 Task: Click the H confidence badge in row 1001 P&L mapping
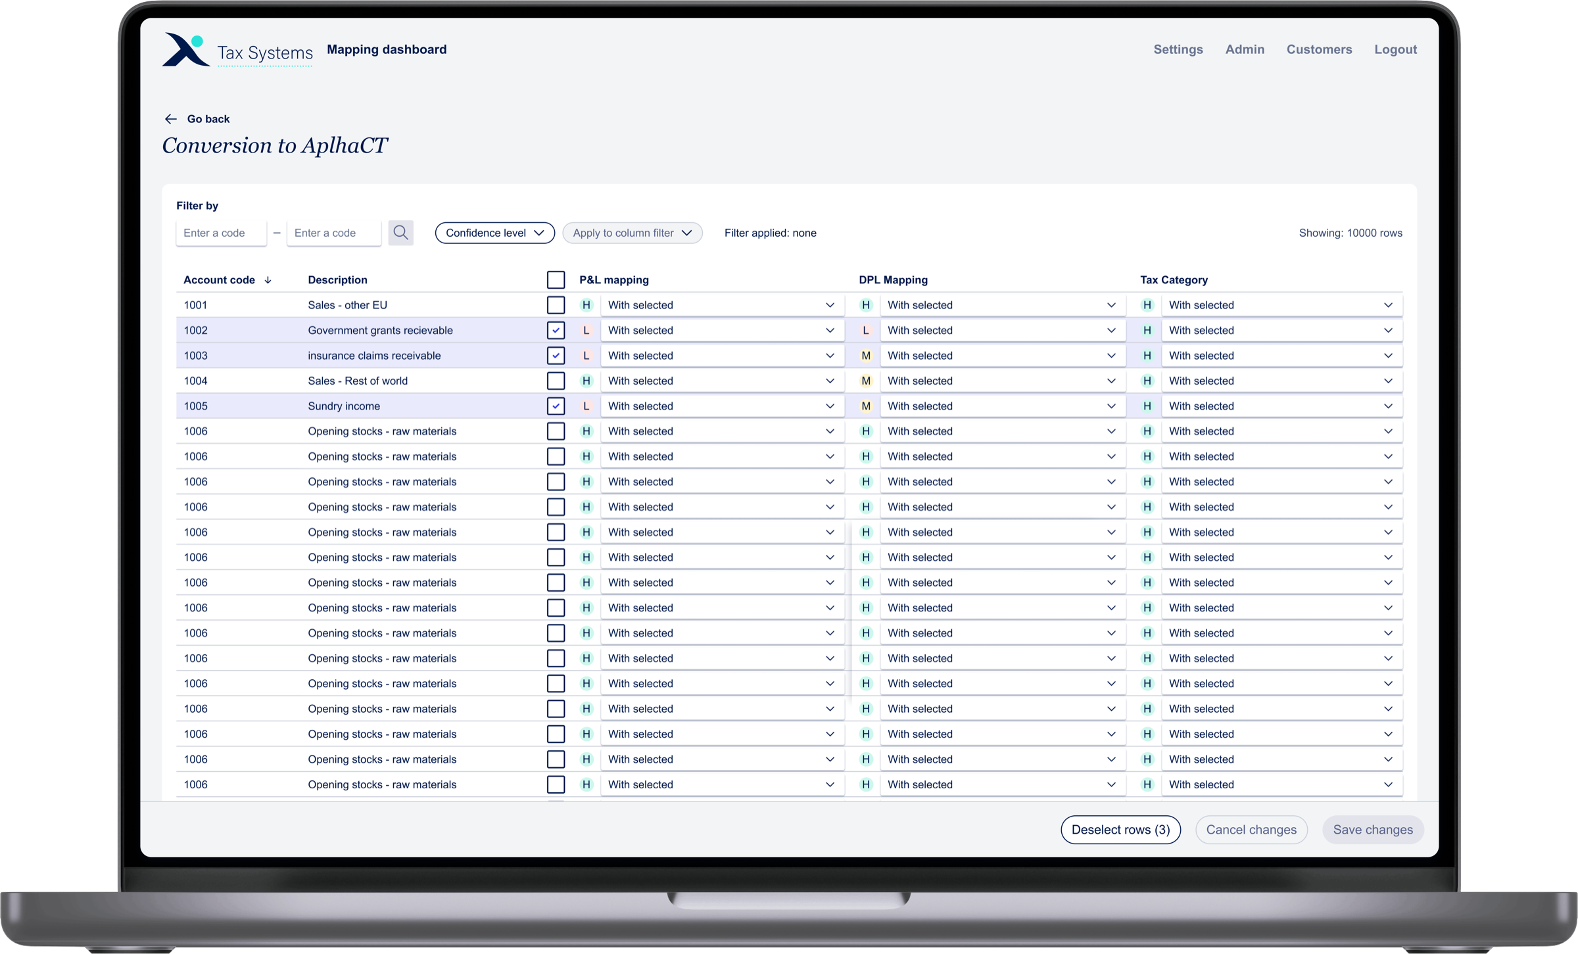(x=586, y=305)
